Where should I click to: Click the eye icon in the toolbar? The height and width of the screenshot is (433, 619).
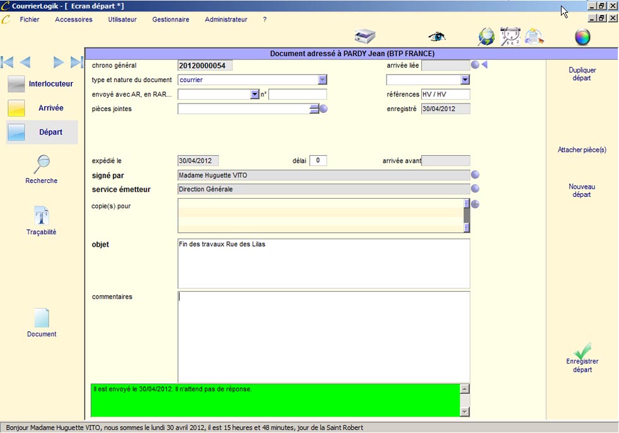click(x=436, y=37)
